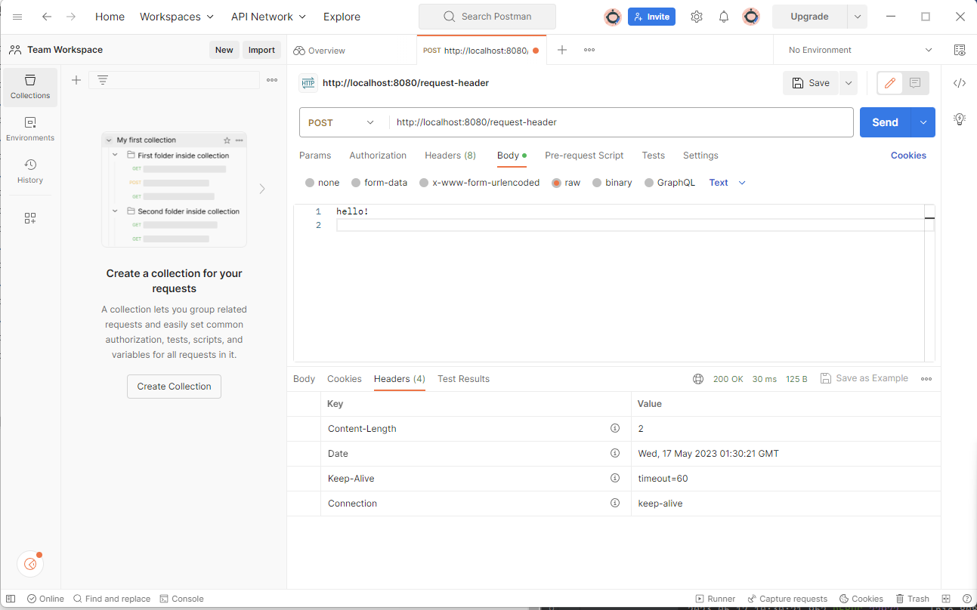Open the environment quick look icon
The height and width of the screenshot is (610, 977).
tap(960, 50)
